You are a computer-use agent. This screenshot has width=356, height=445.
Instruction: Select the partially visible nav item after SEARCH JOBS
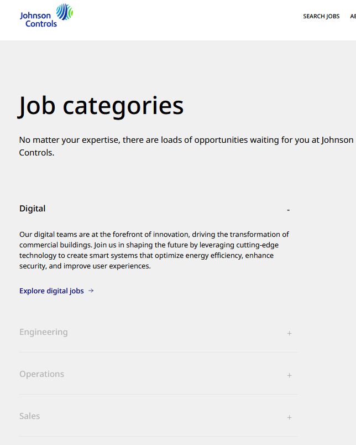[353, 16]
